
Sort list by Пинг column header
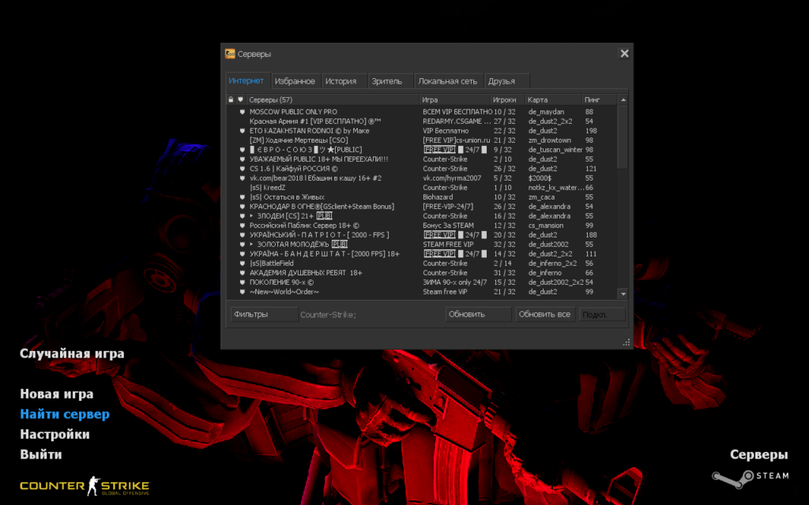pos(599,99)
